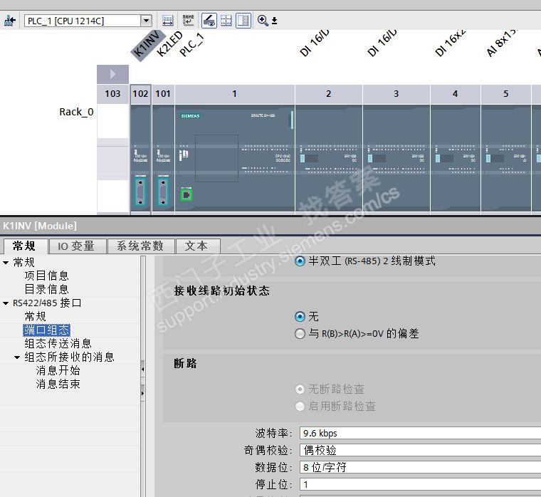The height and width of the screenshot is (497, 541).
Task: Collapse the 组态所接收的消息 node
Action: coord(17,357)
